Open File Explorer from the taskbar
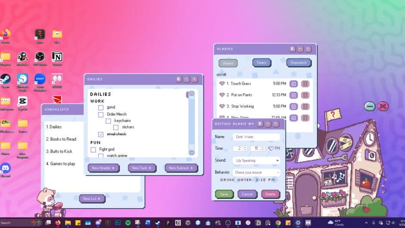Screen dimensions: 405x228 [x=68, y=222]
